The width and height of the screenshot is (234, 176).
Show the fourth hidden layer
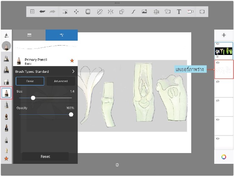pos(218,101)
